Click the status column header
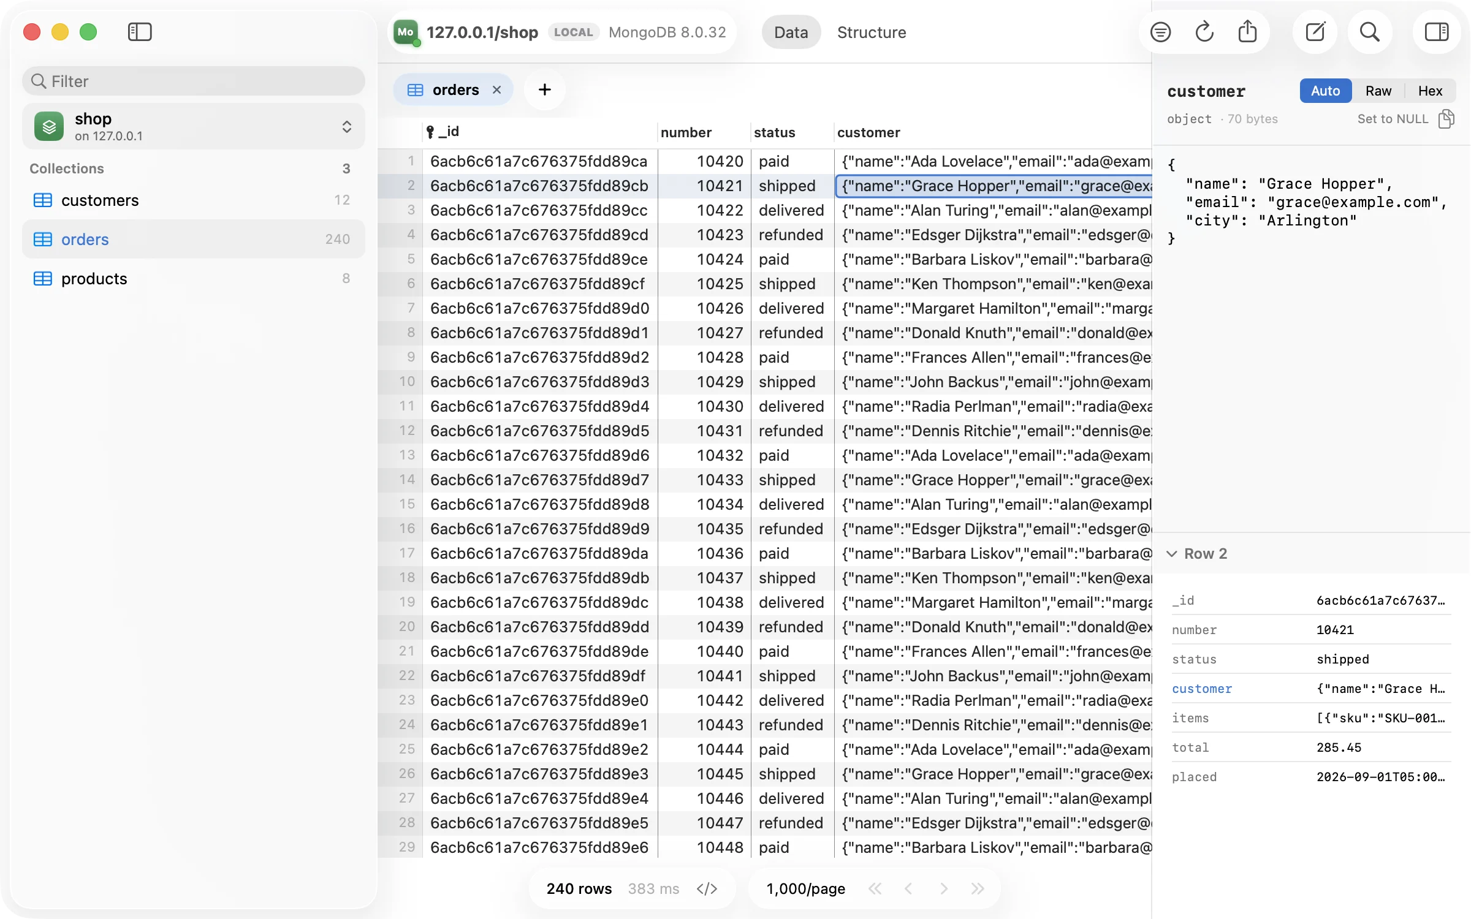Viewport: 1471px width, 919px height. click(791, 132)
